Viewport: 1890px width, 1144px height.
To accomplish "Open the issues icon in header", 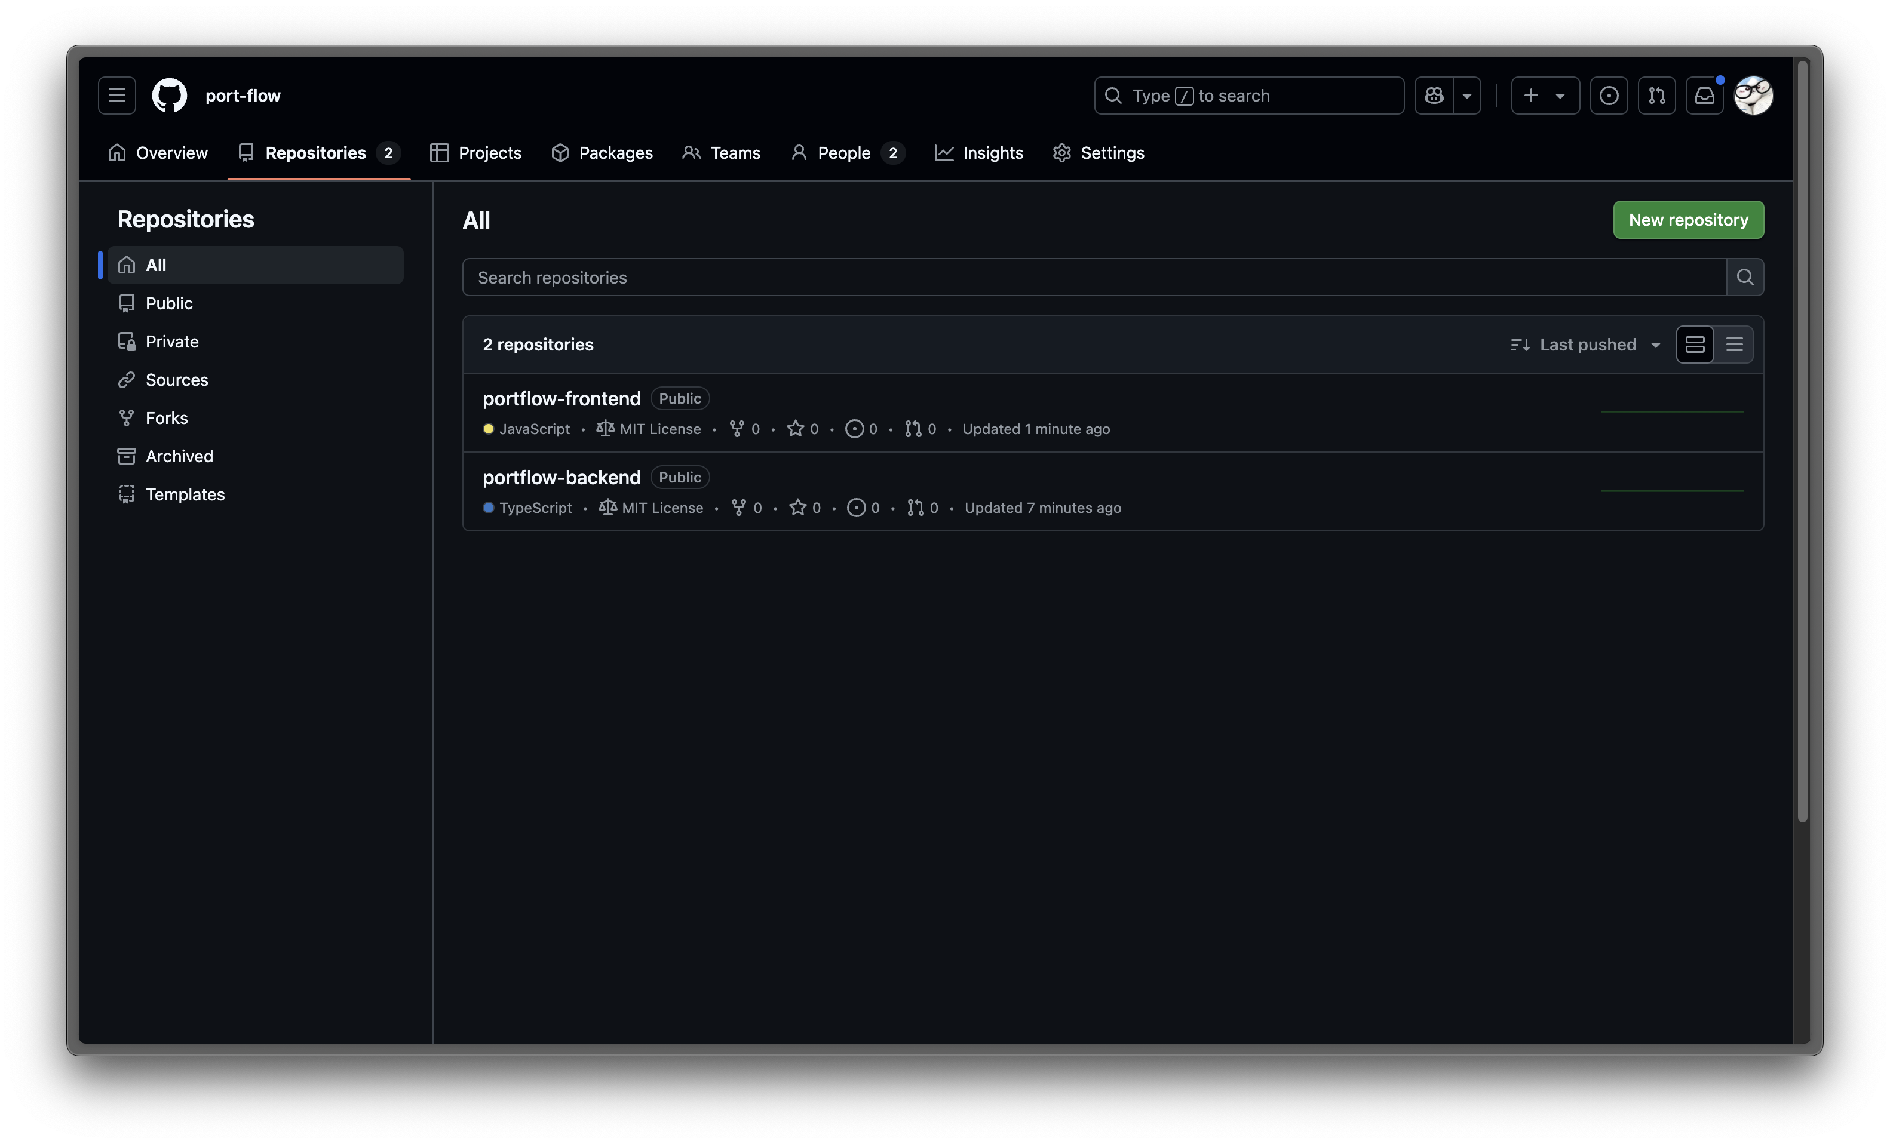I will click(1609, 96).
